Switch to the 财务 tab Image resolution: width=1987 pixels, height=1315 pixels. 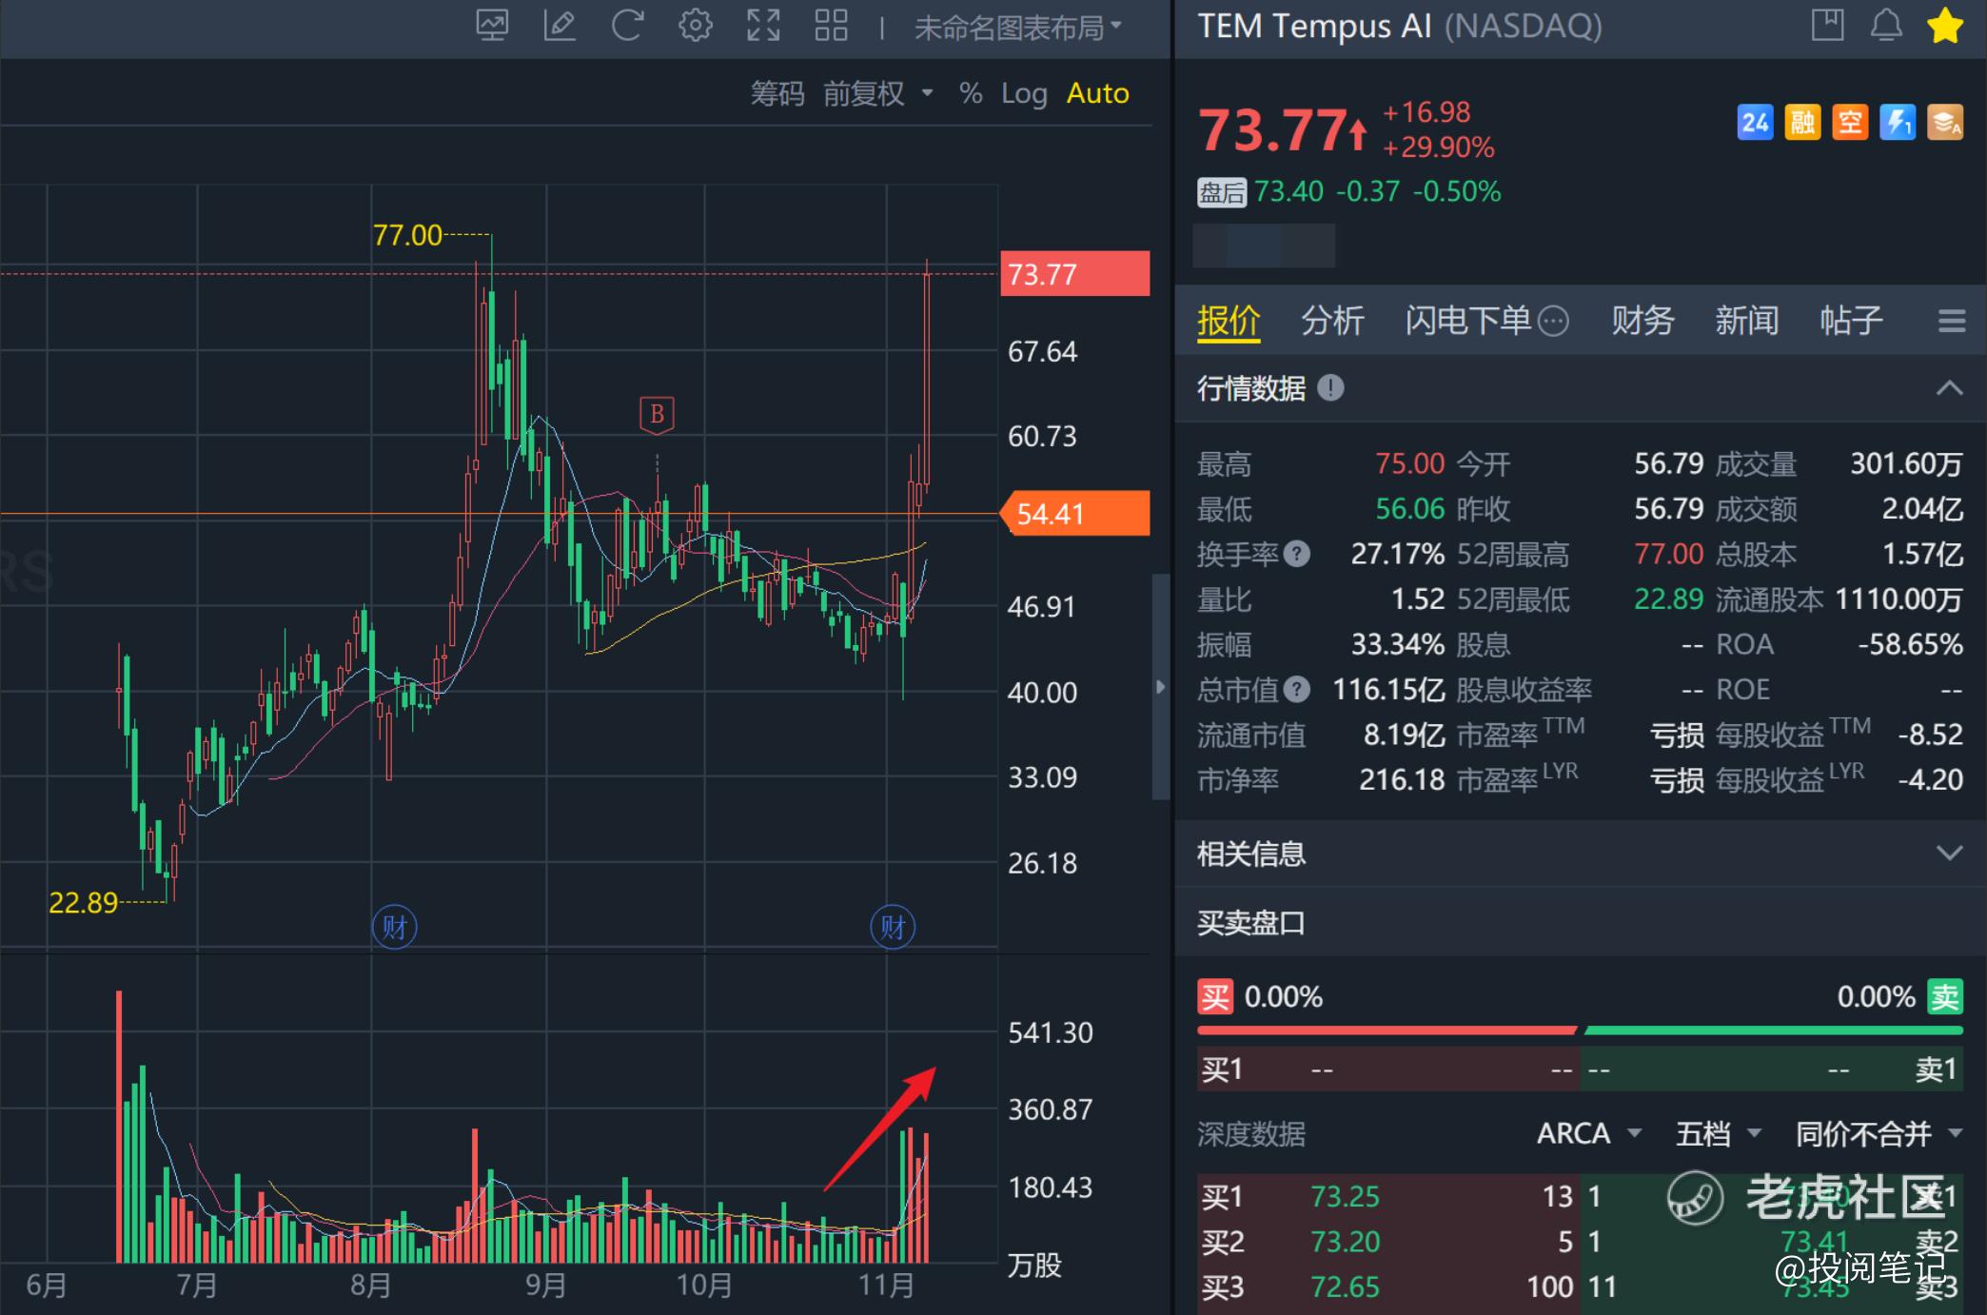(x=1643, y=322)
